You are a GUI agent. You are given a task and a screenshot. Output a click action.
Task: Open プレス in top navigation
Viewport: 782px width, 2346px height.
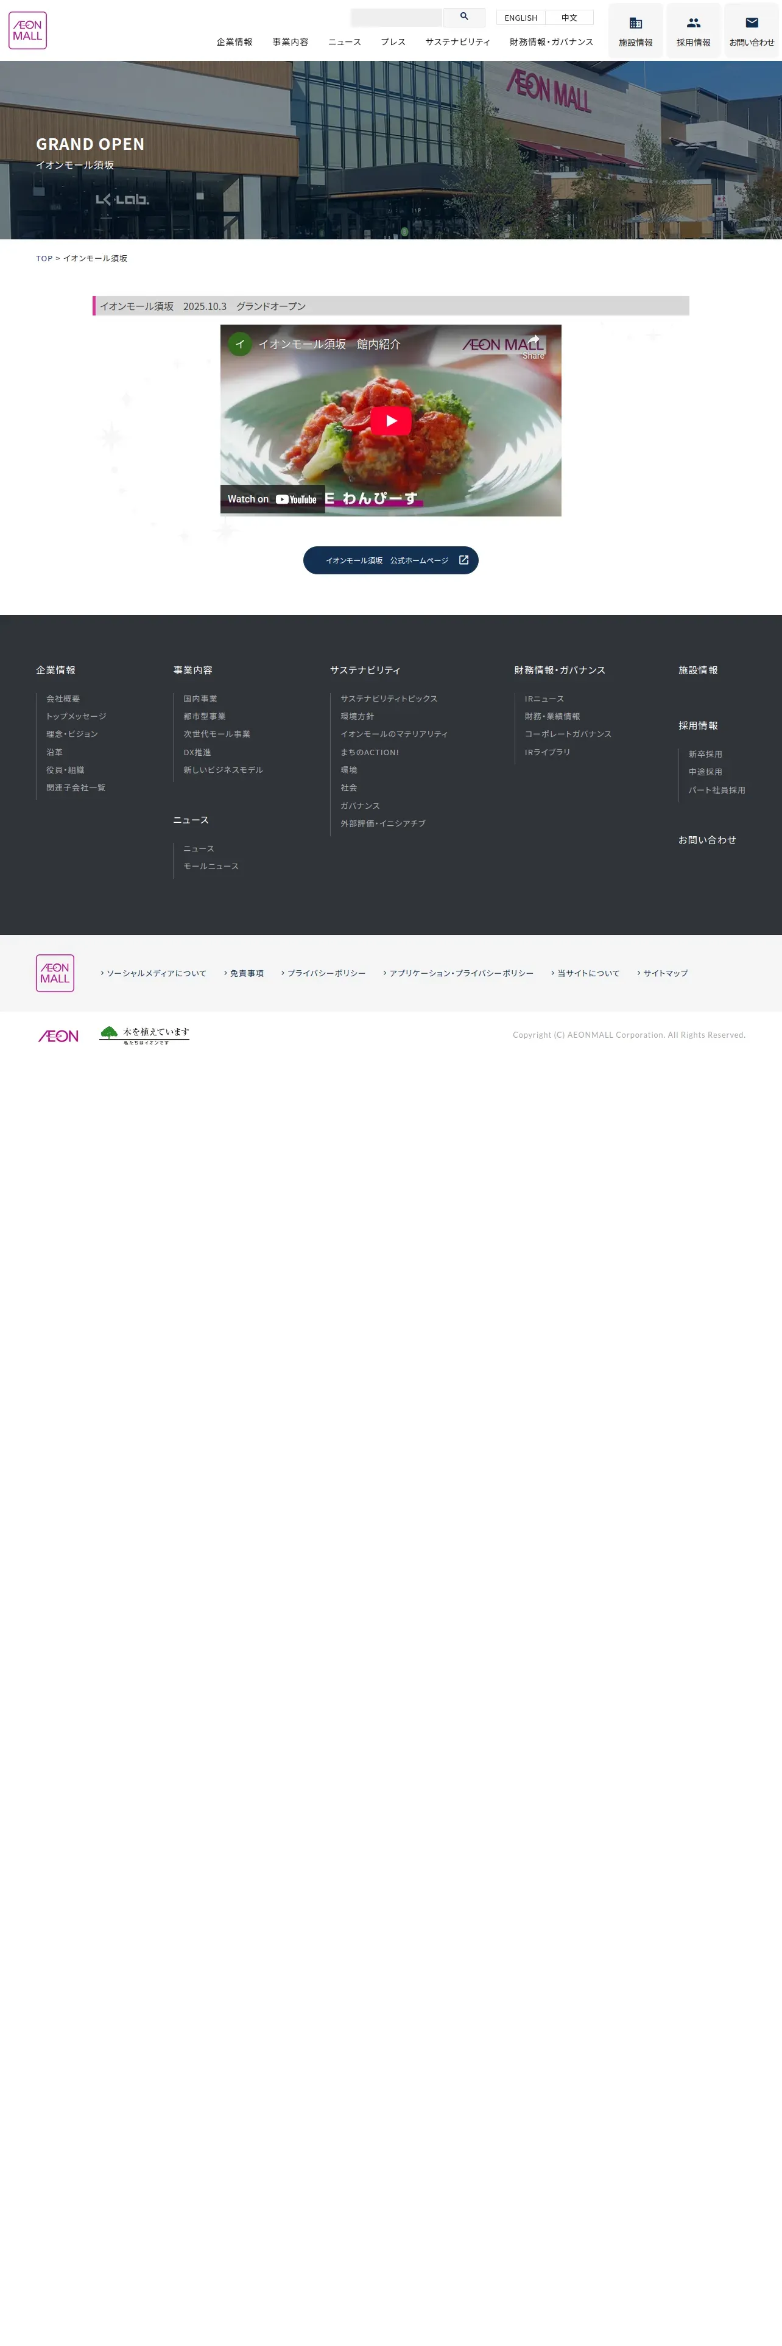[393, 42]
